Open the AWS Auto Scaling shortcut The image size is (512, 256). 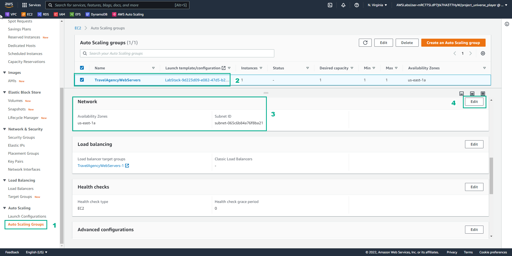point(128,14)
